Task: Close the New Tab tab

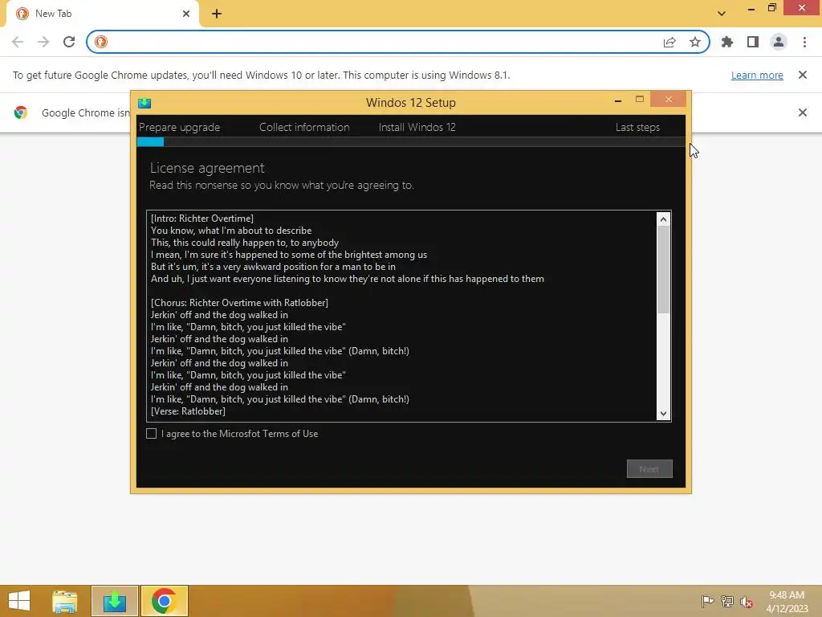Action: coord(186,14)
